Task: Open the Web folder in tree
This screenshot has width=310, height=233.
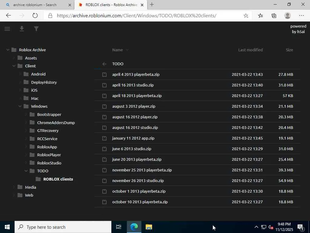Action: tap(29, 195)
